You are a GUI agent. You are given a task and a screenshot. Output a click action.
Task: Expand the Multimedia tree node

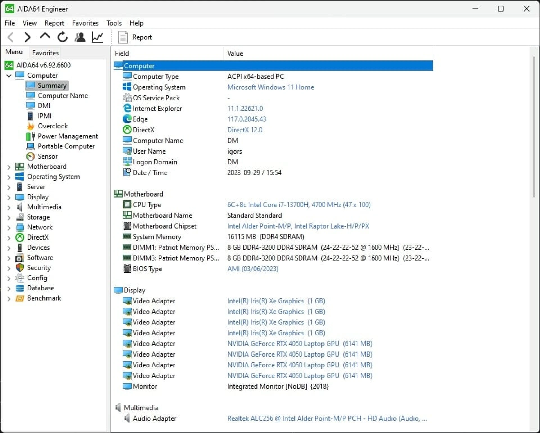(x=9, y=207)
